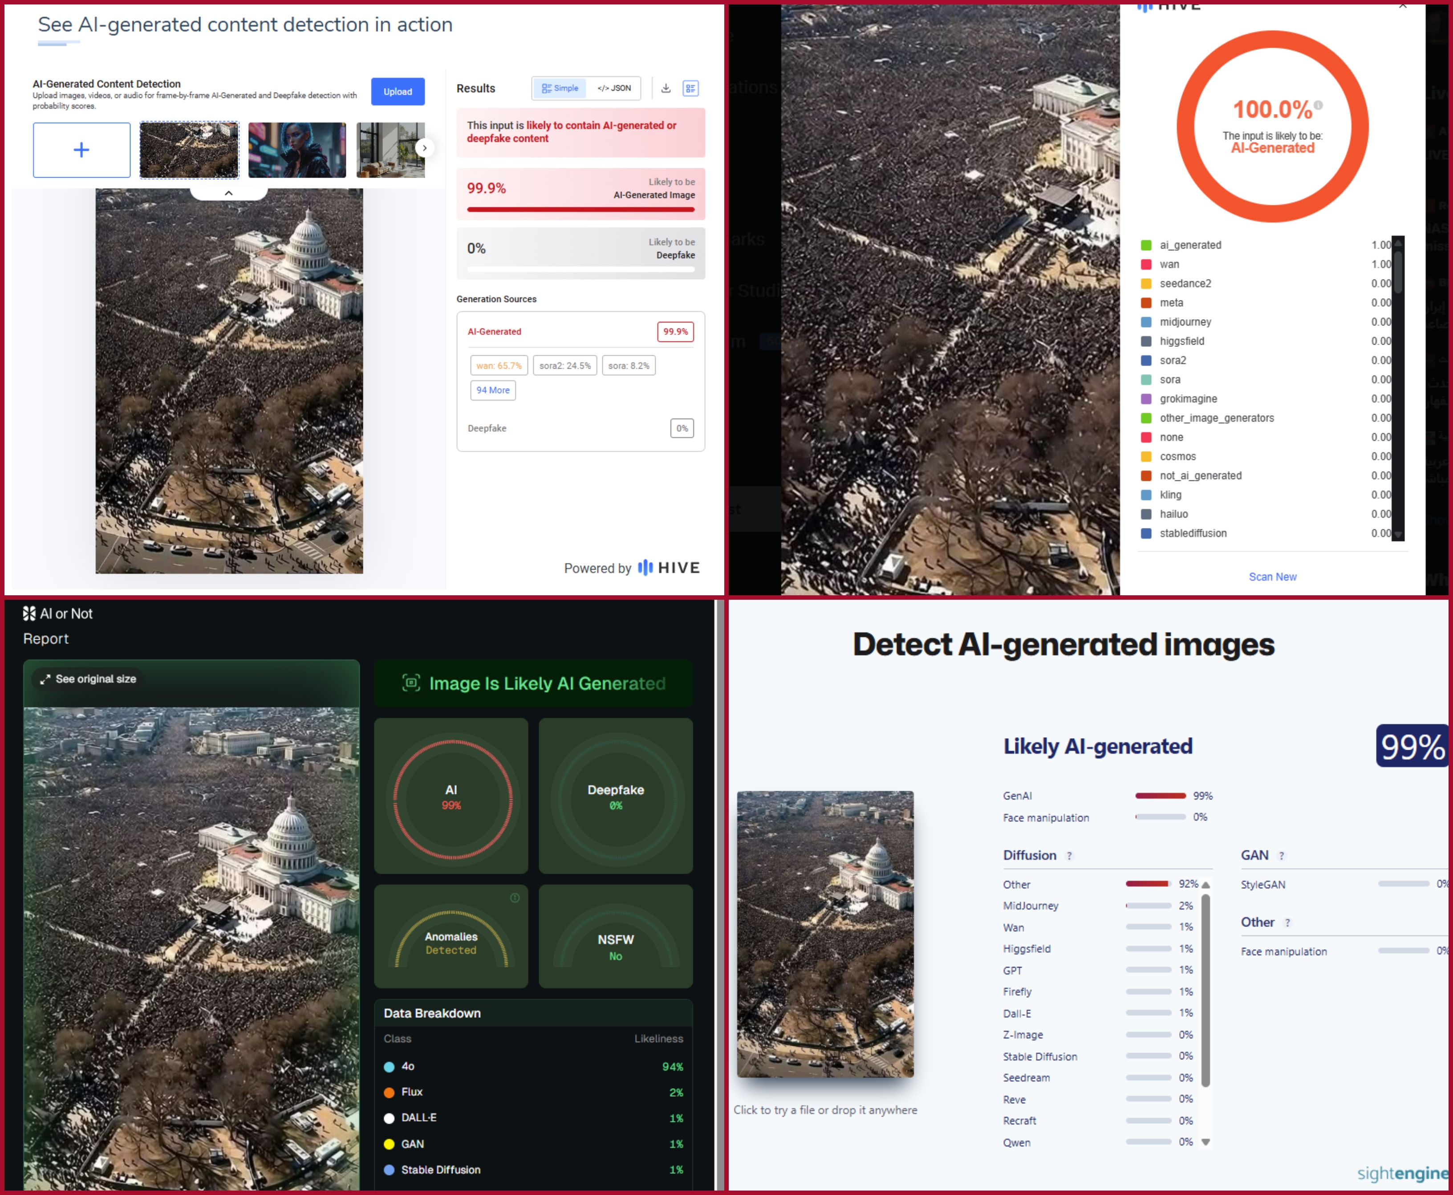Click the question mark beside Diffusion heading
This screenshot has height=1195, width=1453.
click(x=1069, y=856)
